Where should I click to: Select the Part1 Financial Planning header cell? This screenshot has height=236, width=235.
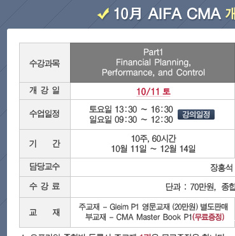[153, 62]
